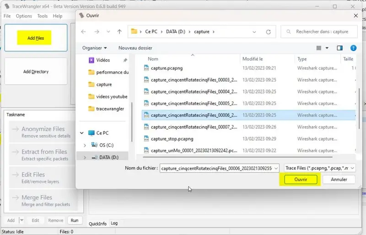This screenshot has height=235, width=366.
Task: Click the search field 'Rechercher dans : capture'
Action: (319, 31)
